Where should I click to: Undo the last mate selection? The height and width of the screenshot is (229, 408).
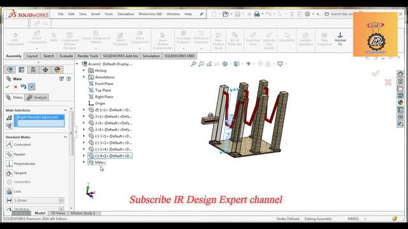click(24, 87)
